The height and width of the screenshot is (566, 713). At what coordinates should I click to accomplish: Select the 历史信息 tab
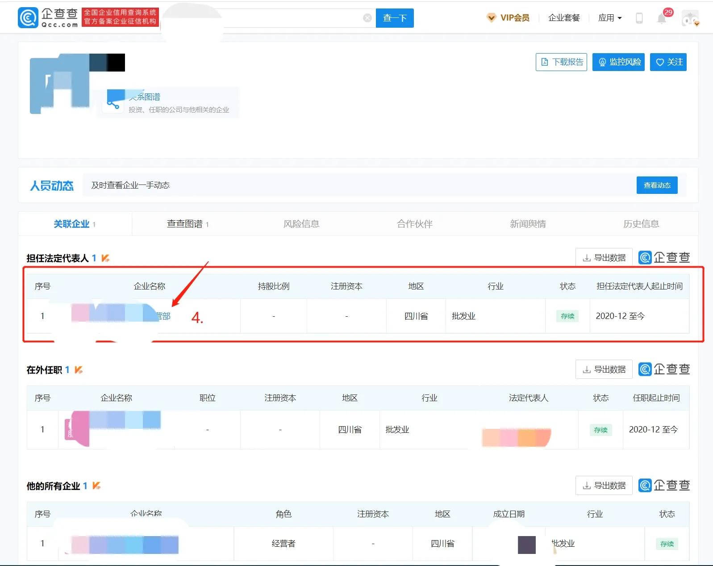click(641, 224)
